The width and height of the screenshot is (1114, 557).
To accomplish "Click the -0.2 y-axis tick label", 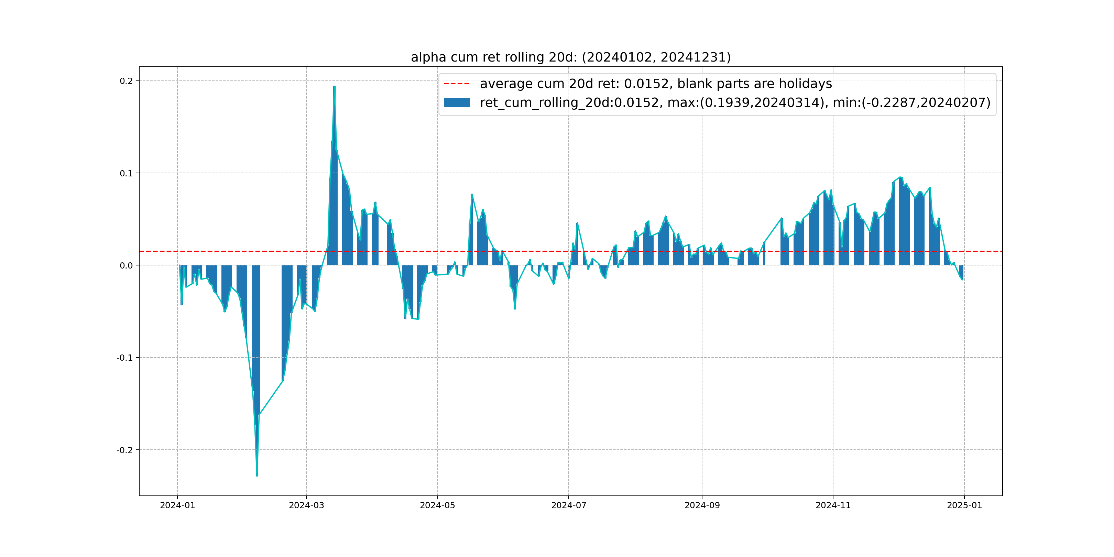I will tap(124, 450).
